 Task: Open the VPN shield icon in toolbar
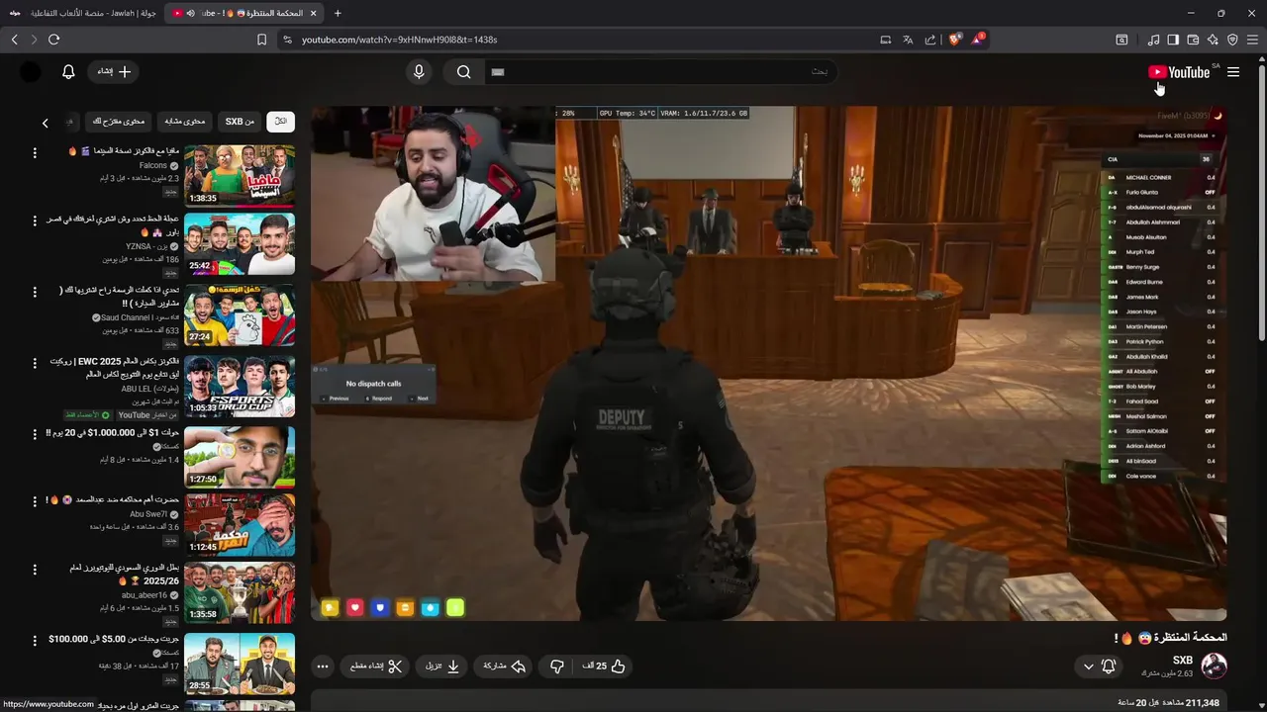(1232, 40)
